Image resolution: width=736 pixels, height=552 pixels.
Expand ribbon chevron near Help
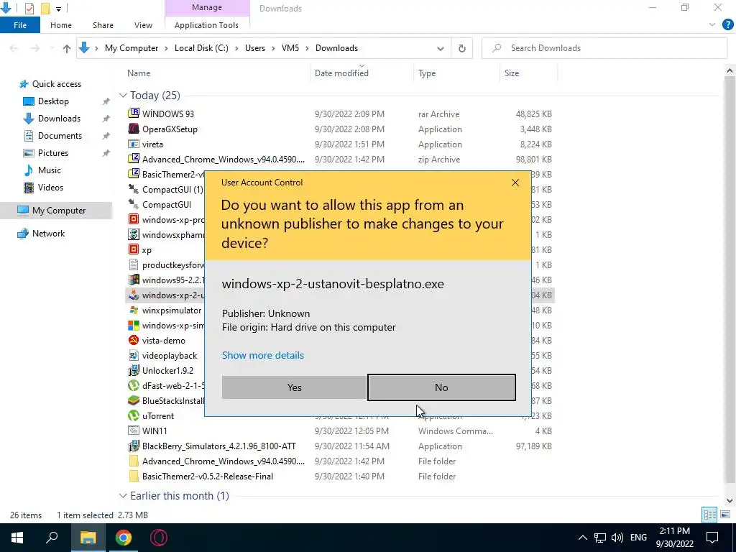click(x=712, y=25)
